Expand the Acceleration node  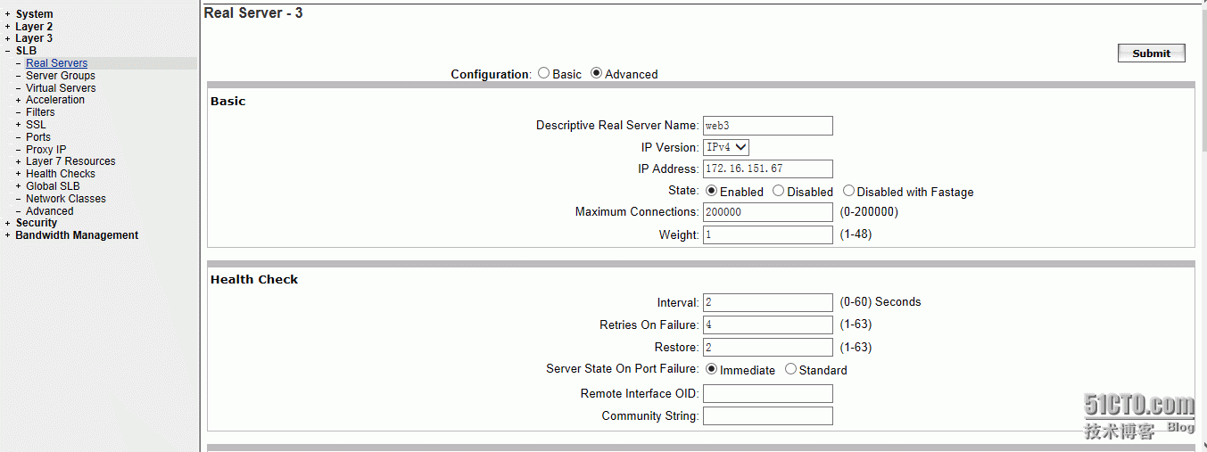coord(19,100)
